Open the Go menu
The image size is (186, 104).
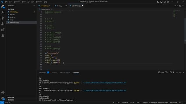(x=28, y=2)
